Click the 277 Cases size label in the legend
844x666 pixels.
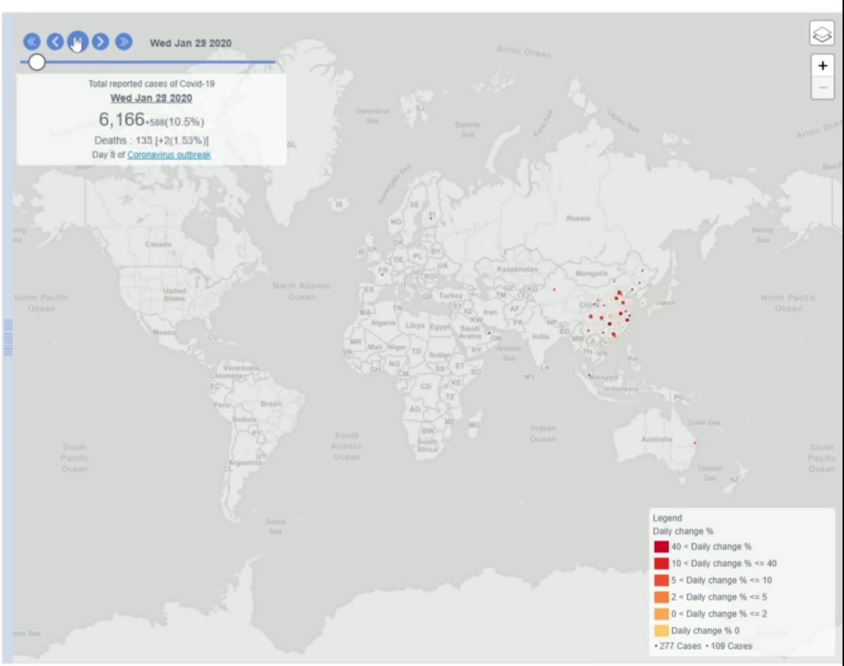coord(680,646)
